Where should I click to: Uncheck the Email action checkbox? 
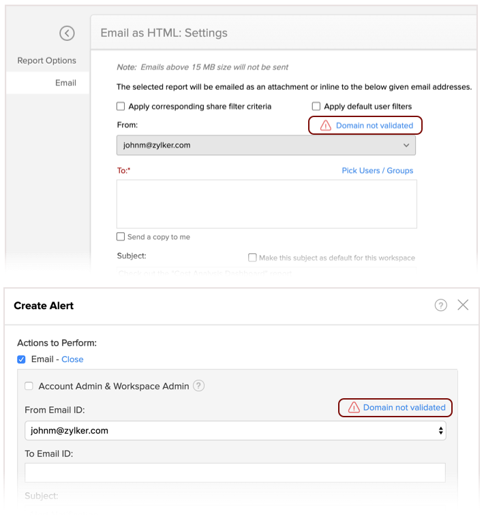(x=21, y=359)
